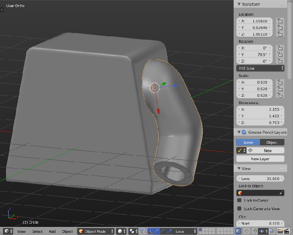Click New grease pencil button

(265, 151)
